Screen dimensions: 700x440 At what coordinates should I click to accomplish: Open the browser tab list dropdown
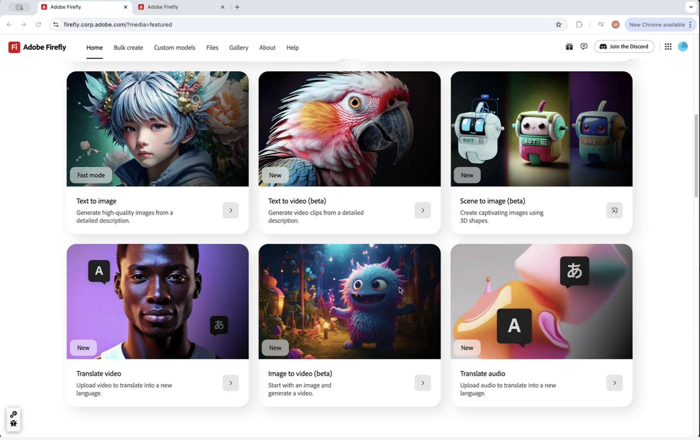pos(691,7)
